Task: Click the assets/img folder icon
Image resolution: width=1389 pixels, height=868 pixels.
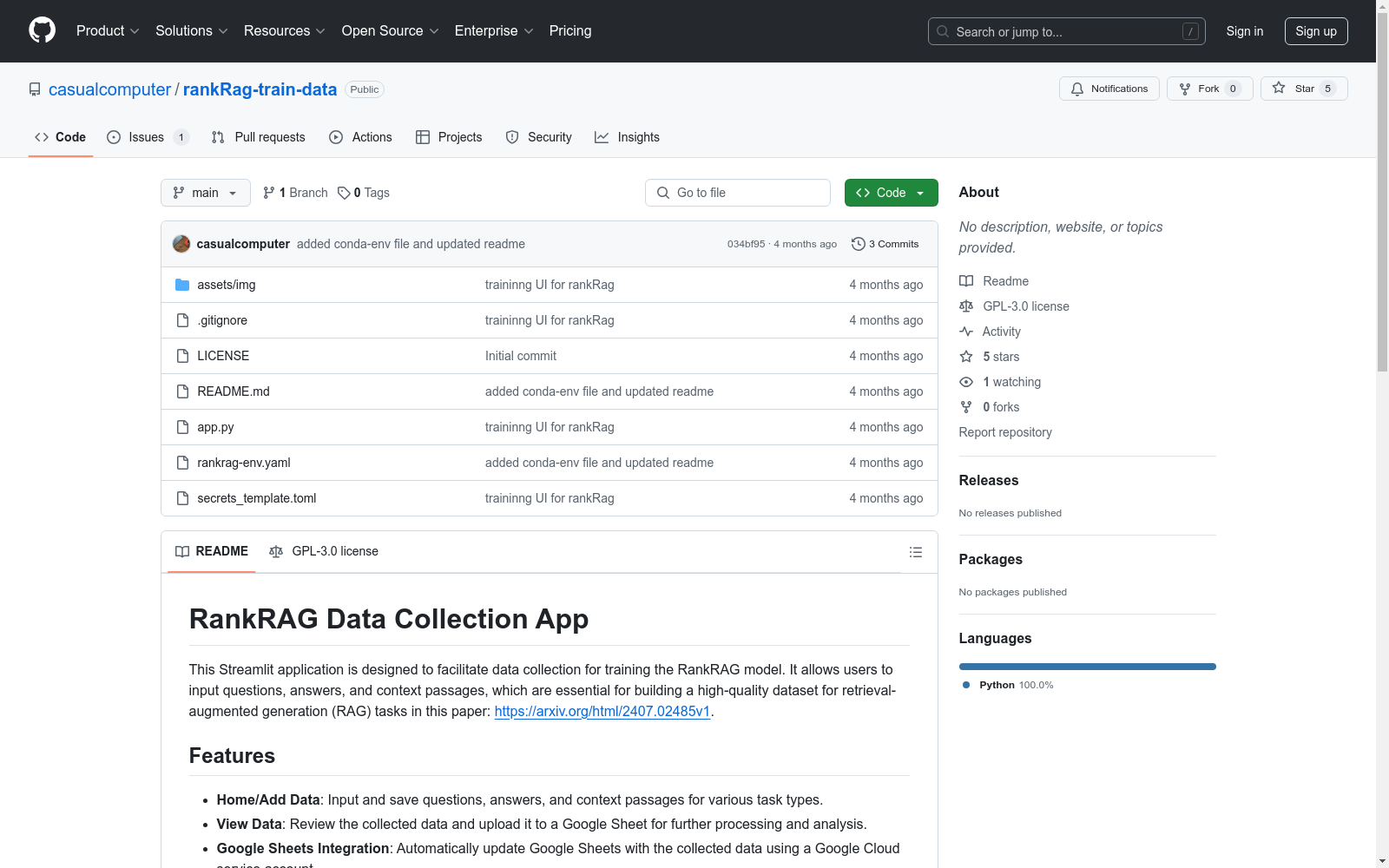Action: click(182, 285)
